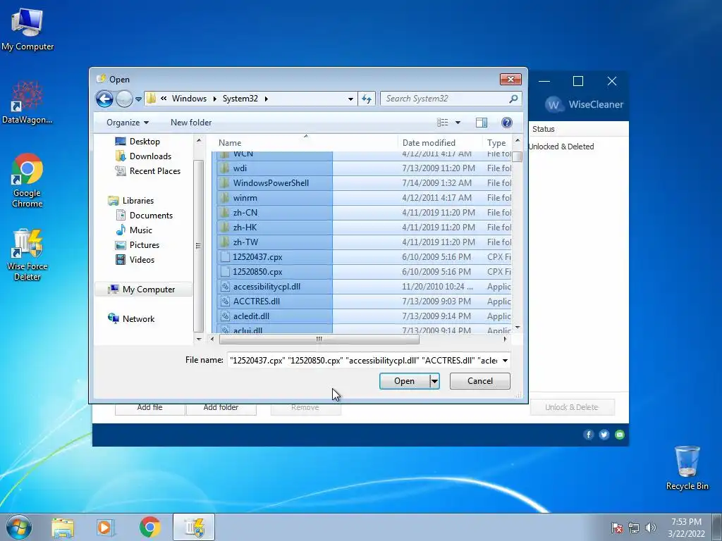Click inside the File name text field
This screenshot has width=722, height=541.
pyautogui.click(x=364, y=360)
